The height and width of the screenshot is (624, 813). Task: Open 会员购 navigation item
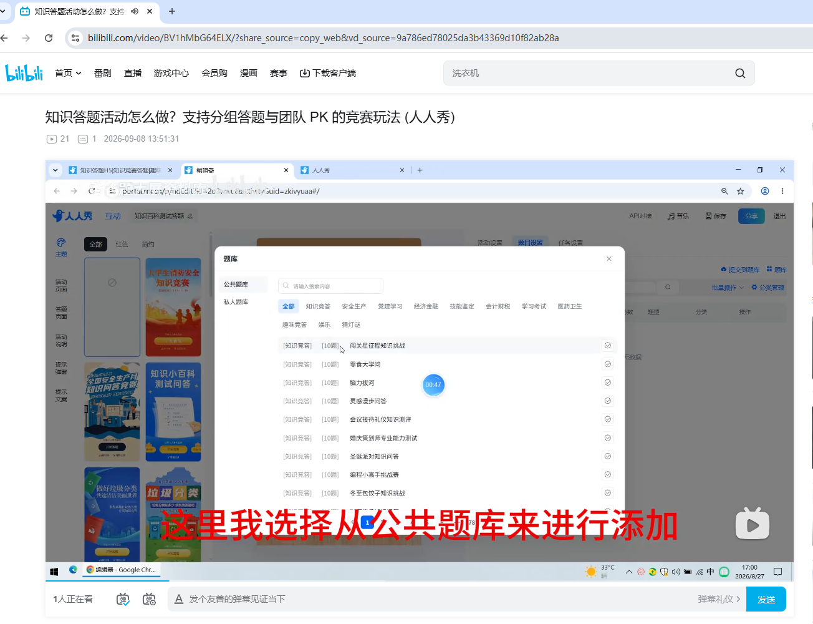click(214, 73)
